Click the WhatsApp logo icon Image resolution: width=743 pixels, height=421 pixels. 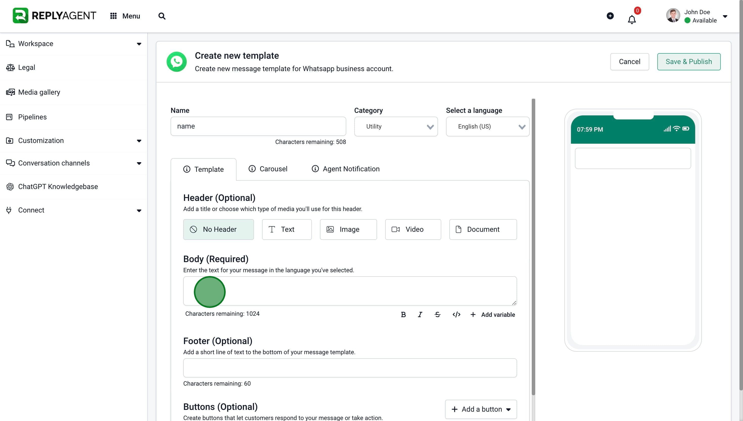tap(176, 61)
